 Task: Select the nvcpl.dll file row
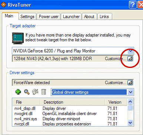70,124
